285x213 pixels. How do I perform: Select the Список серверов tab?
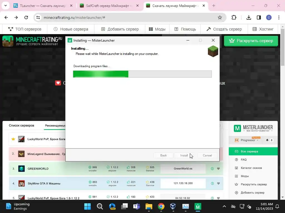[21, 126]
